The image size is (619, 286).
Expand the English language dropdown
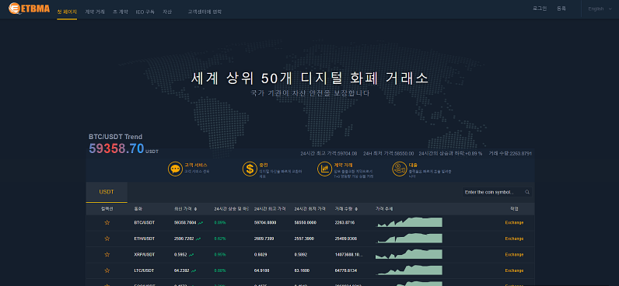600,9
